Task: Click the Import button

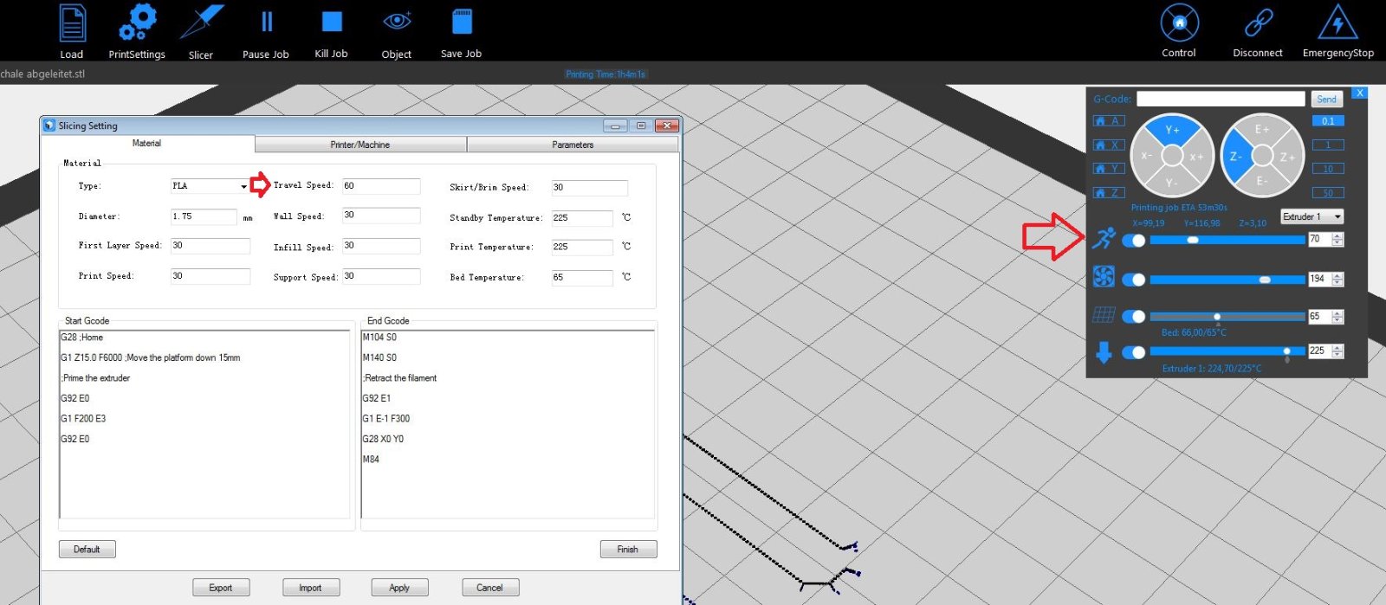Action: point(310,588)
